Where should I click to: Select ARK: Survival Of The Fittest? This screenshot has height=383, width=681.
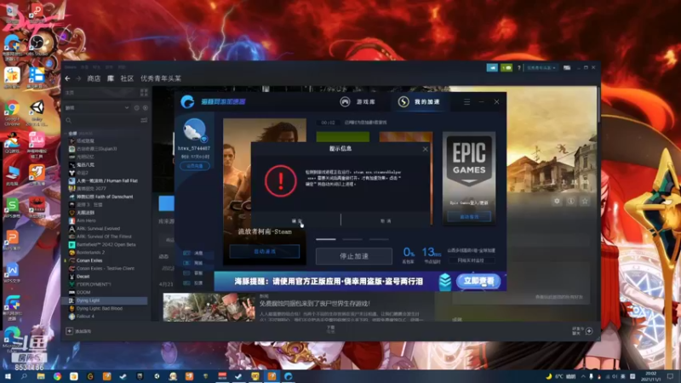[104, 237]
